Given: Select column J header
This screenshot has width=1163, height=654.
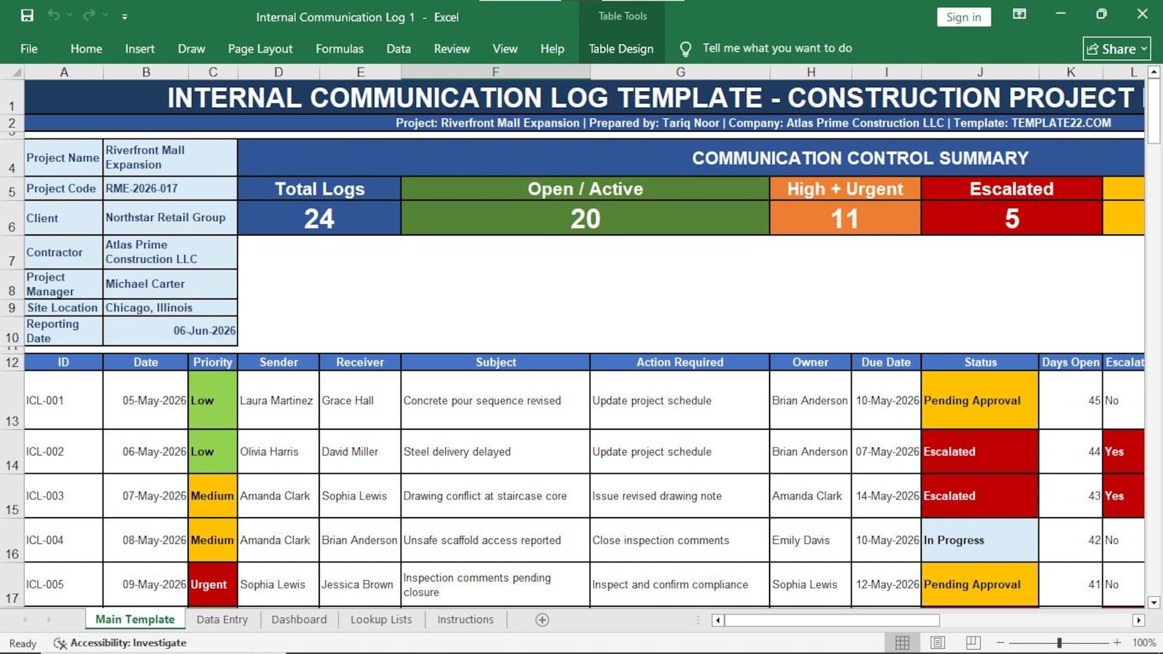Looking at the screenshot, I should pos(980,72).
